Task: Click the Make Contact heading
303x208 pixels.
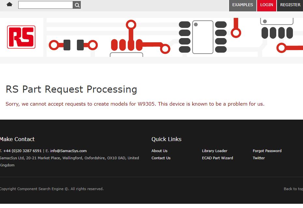Action: (x=17, y=139)
